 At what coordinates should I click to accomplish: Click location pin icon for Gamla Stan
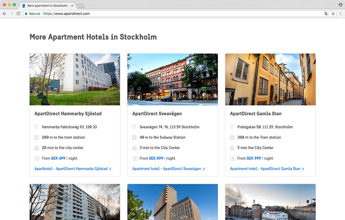232,127
